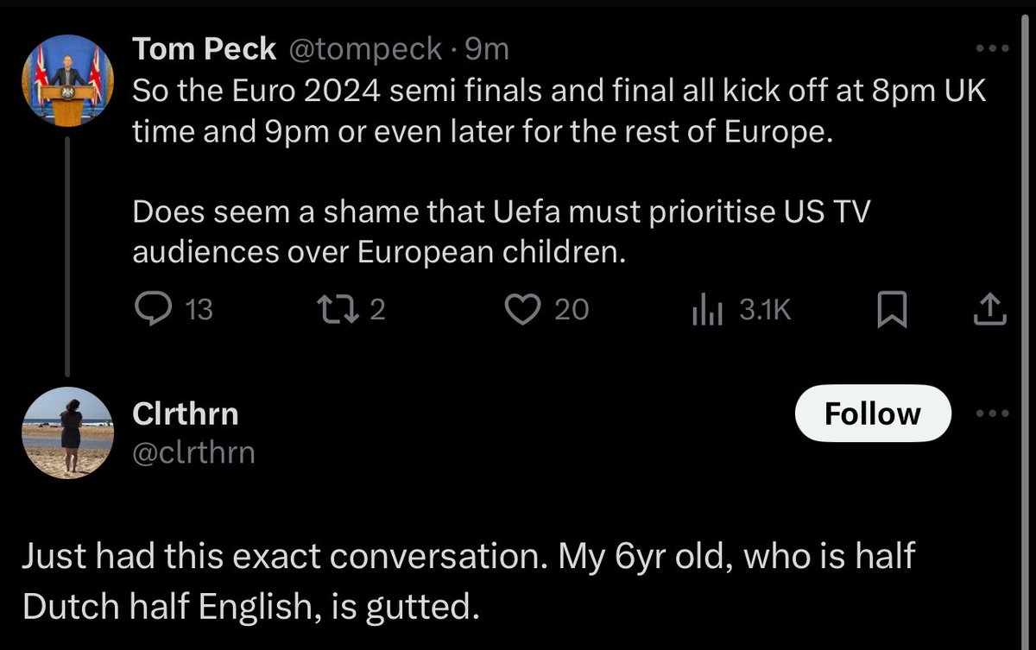Click the 9m timestamp on Tom Peck's tweet

487,50
